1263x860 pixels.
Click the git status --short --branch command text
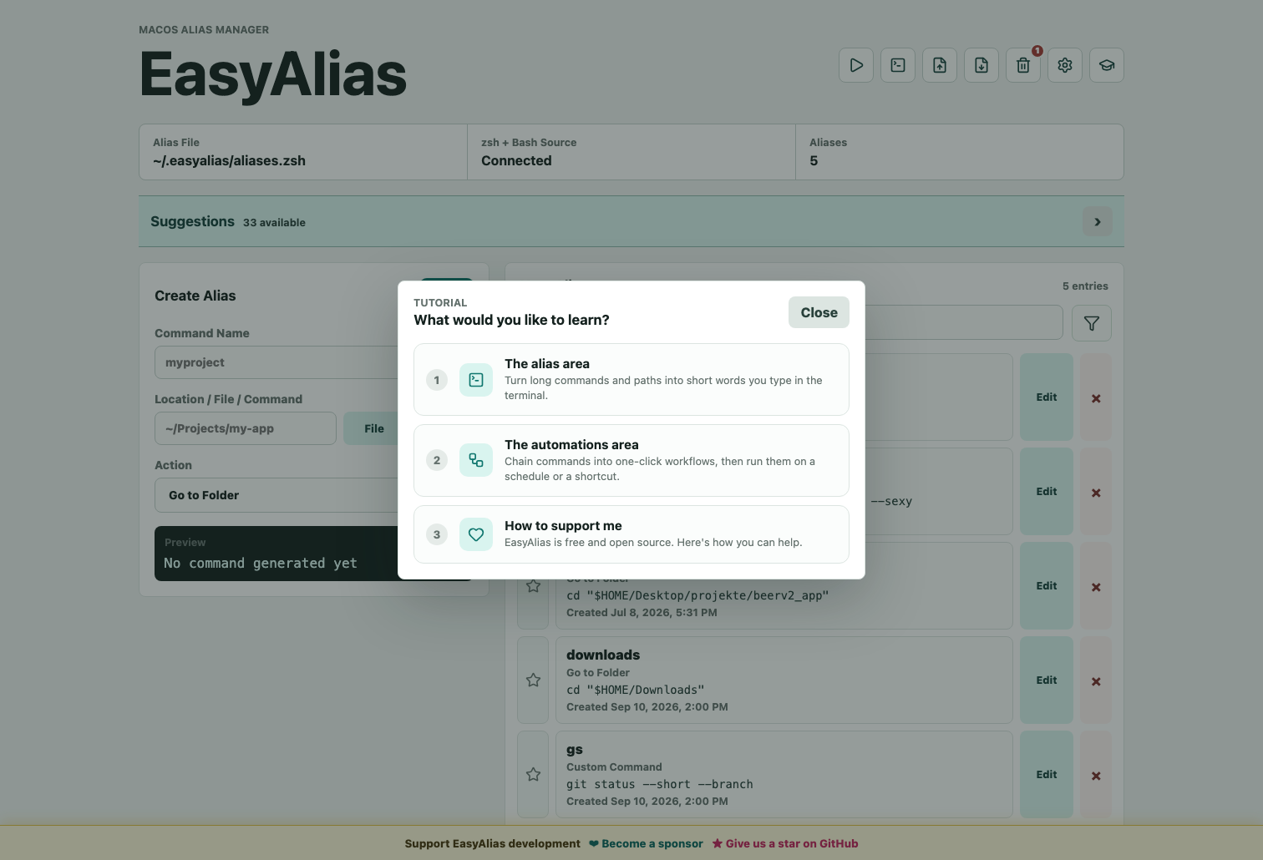coord(660,785)
